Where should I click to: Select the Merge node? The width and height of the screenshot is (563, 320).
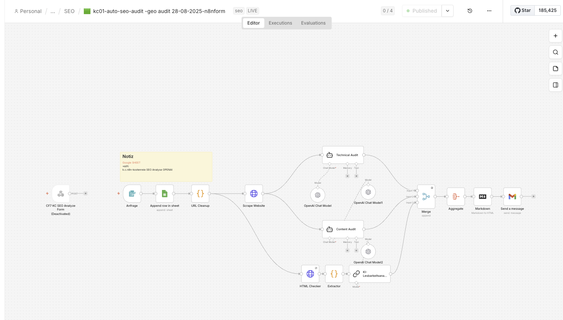pos(426,197)
